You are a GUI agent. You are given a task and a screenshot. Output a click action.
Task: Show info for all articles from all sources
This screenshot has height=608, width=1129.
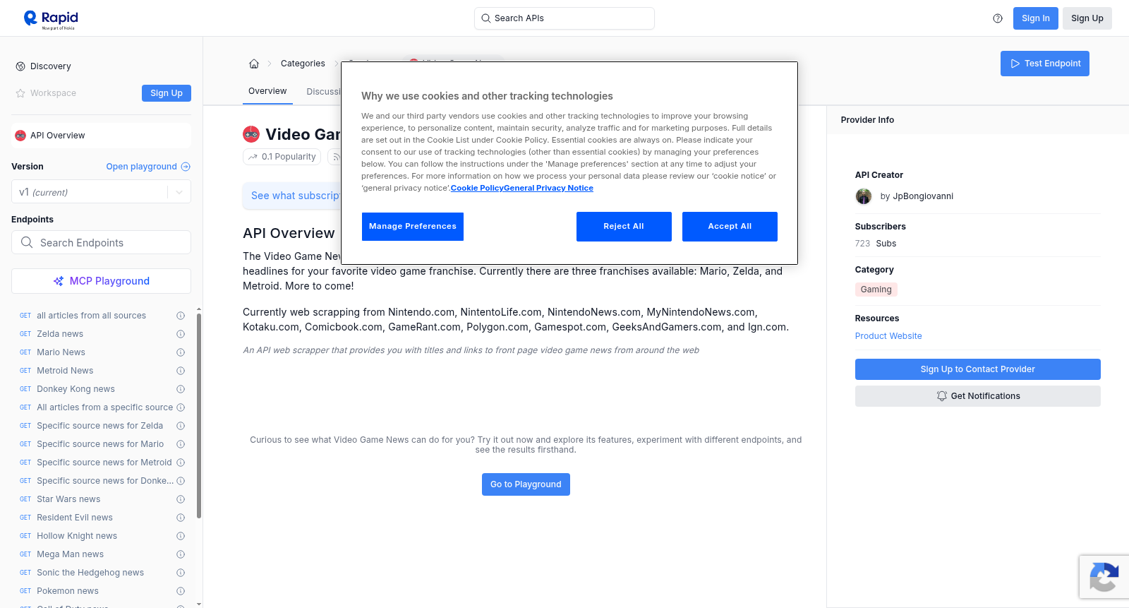coord(181,316)
